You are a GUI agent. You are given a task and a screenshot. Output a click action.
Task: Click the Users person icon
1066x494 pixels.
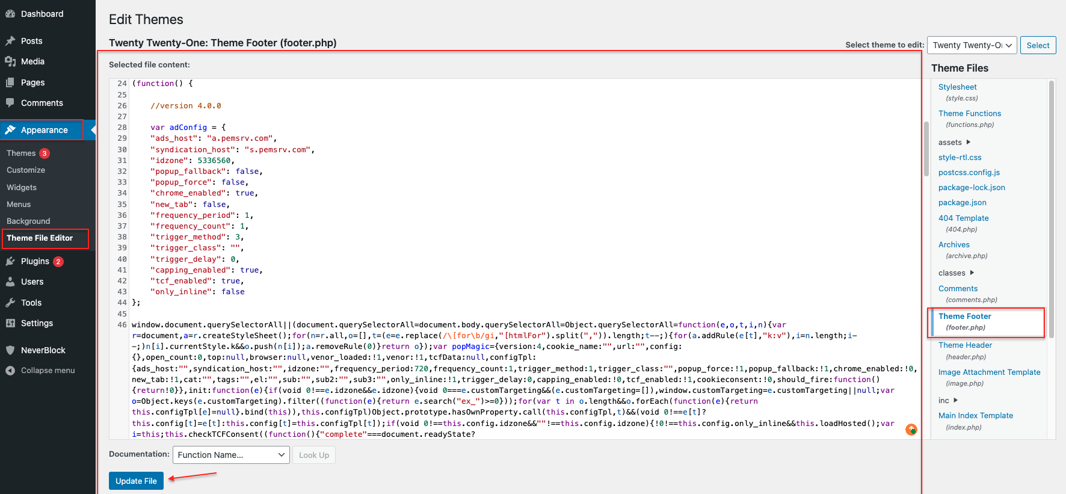pyautogui.click(x=10, y=282)
